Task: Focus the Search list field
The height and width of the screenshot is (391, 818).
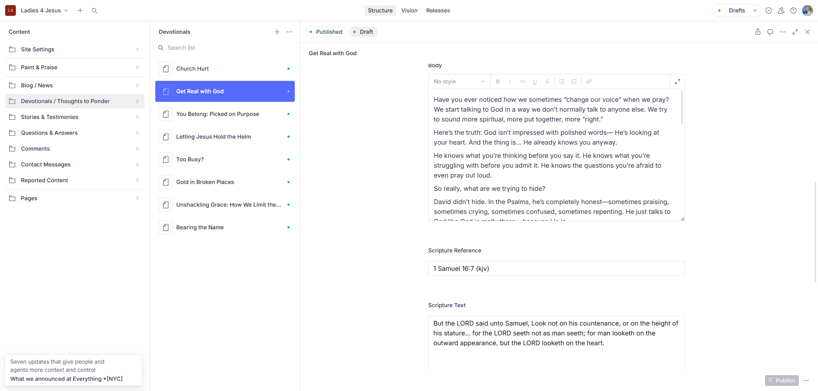Action: pos(225,48)
